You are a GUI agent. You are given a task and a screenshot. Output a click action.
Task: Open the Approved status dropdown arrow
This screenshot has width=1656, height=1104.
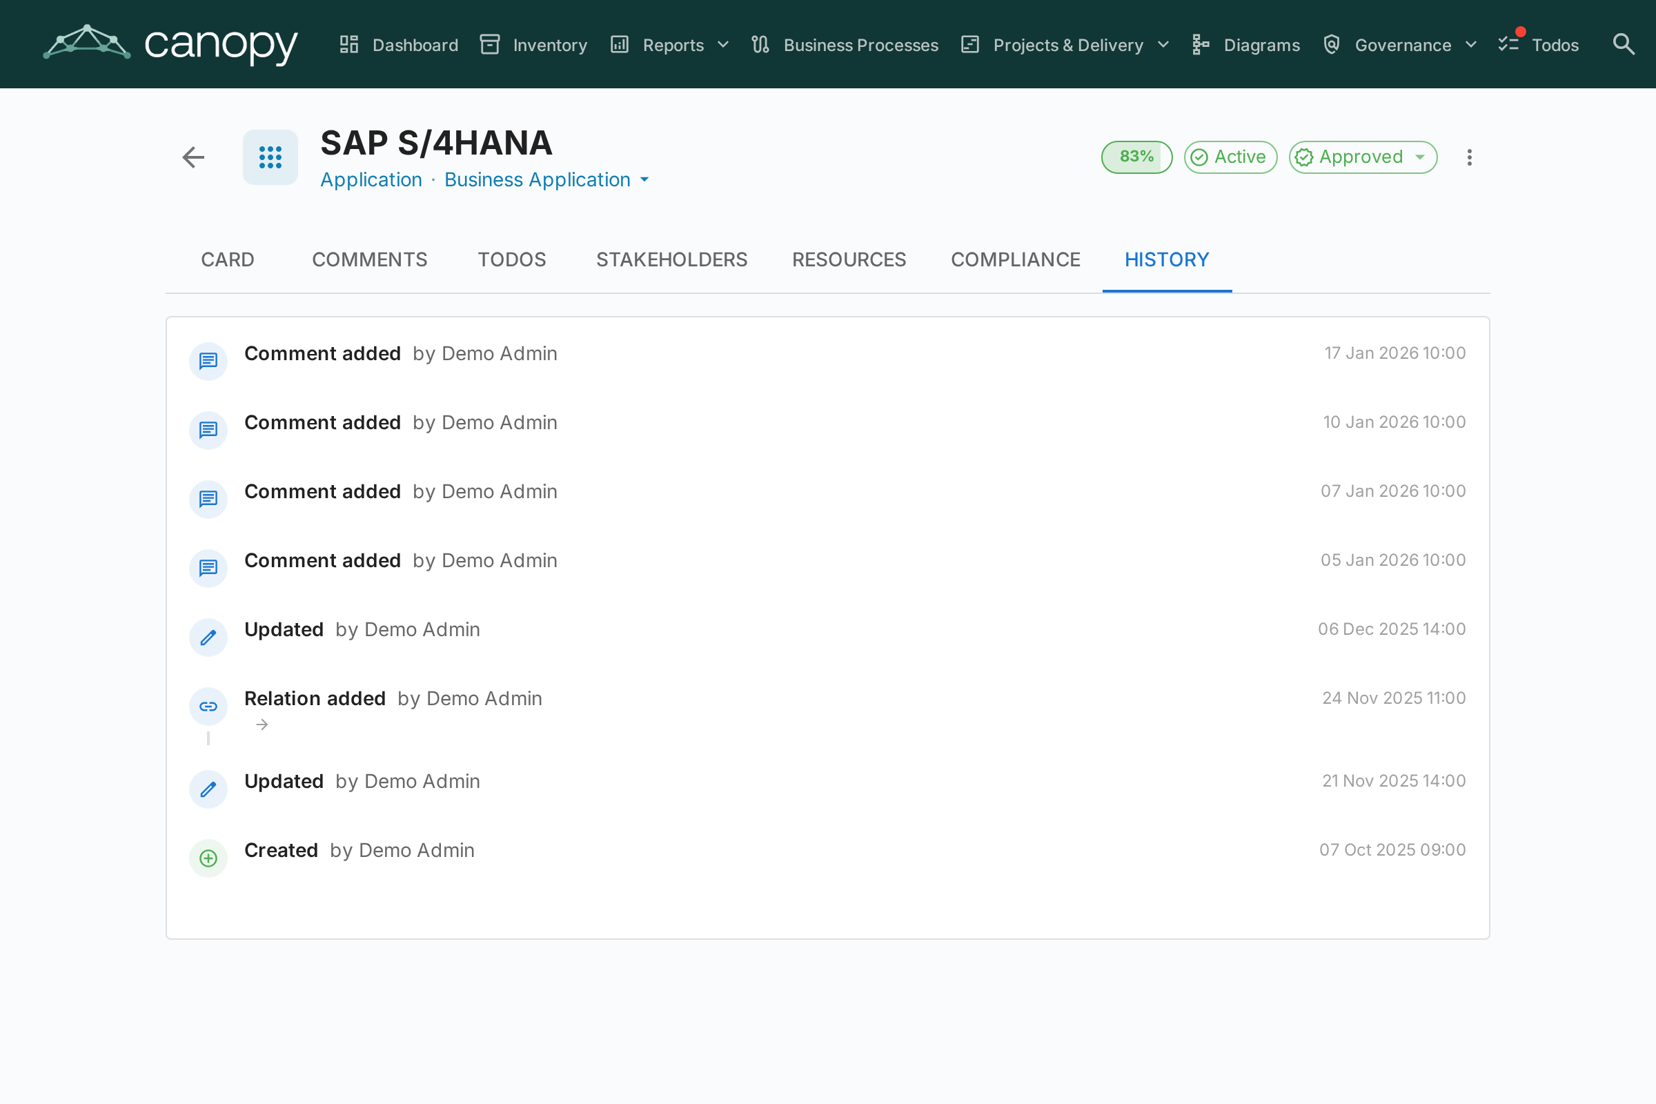pyautogui.click(x=1420, y=157)
